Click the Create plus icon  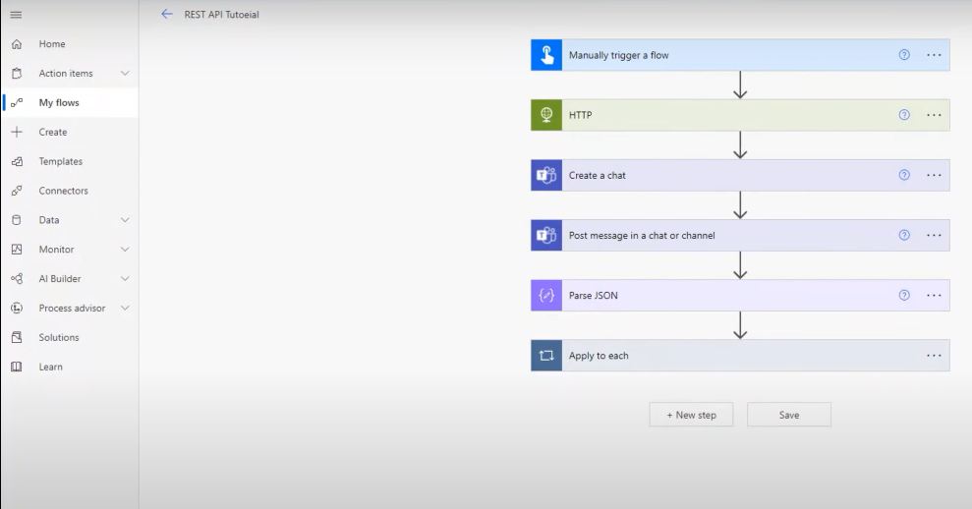17,132
